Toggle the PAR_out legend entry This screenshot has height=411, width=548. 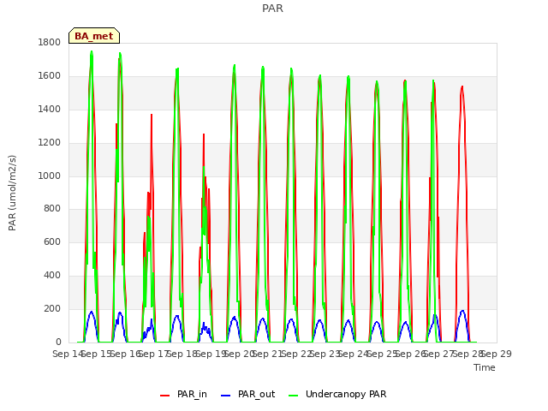coord(248,394)
